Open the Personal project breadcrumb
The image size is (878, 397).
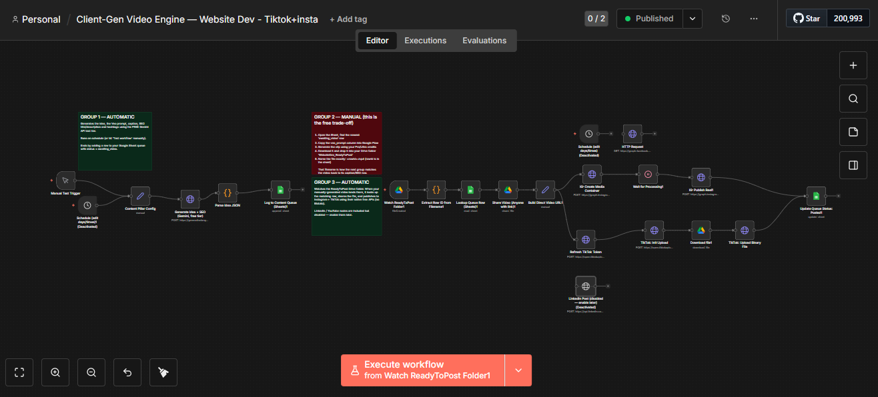(37, 19)
